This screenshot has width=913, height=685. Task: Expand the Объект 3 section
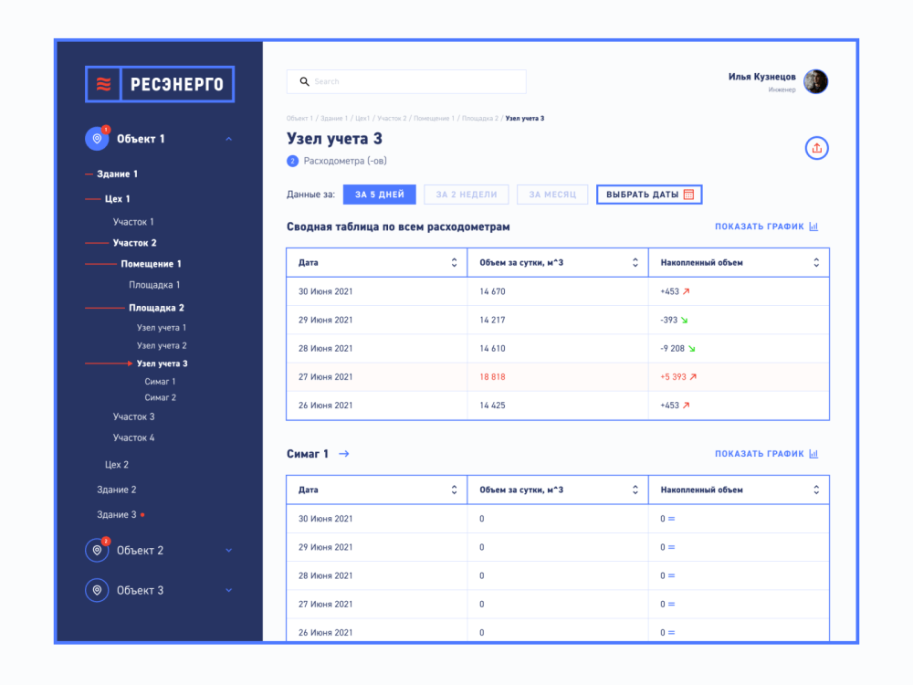[229, 590]
